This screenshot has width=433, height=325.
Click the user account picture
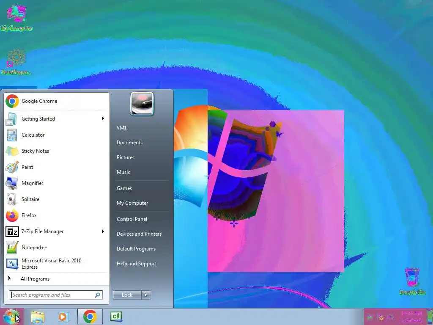pyautogui.click(x=142, y=104)
